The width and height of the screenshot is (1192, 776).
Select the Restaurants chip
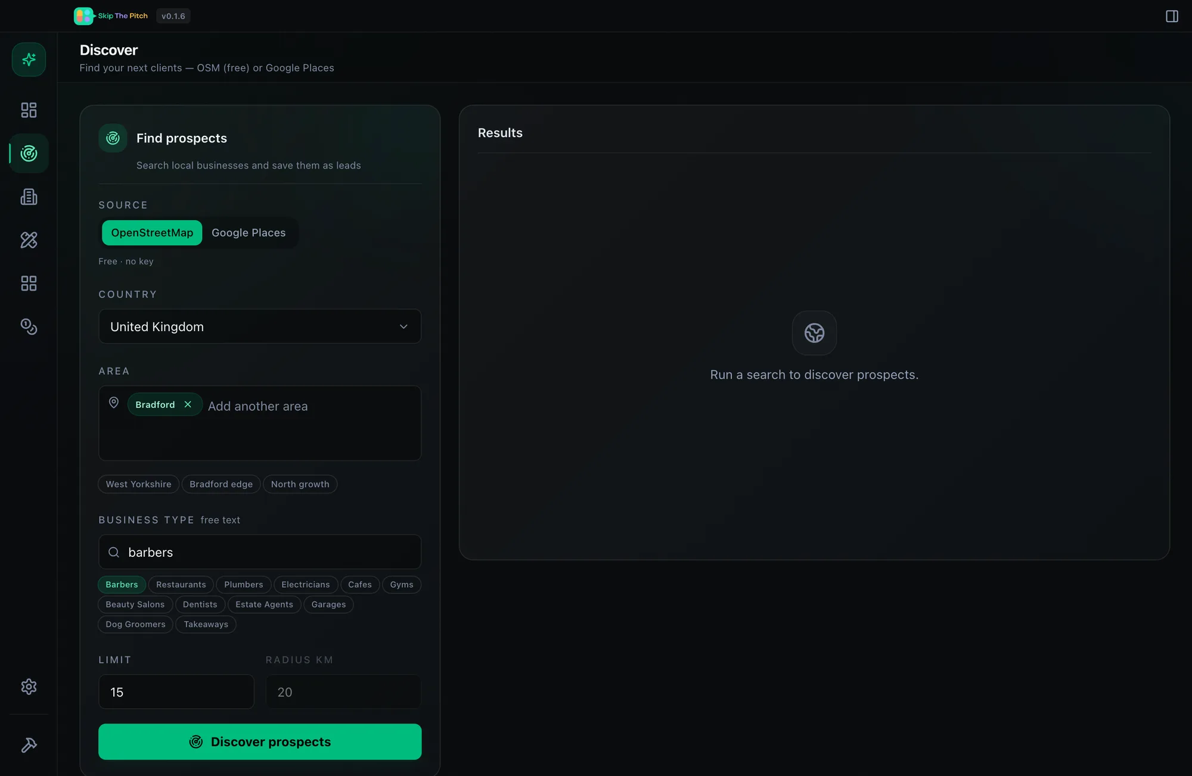coord(181,585)
